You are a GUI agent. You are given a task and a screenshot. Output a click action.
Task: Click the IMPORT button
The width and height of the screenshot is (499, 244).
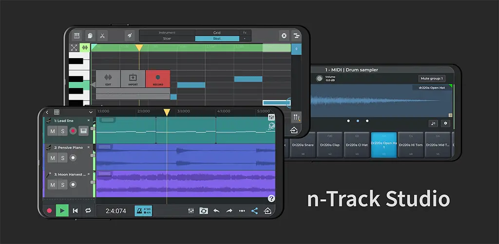tap(133, 79)
